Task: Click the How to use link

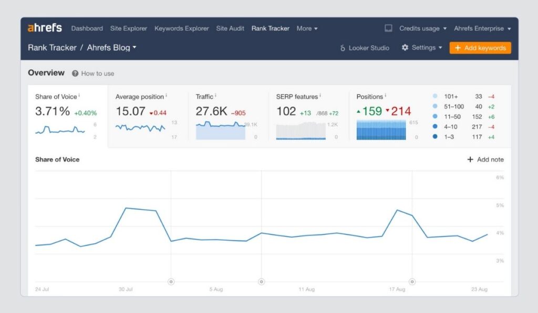Action: click(97, 73)
